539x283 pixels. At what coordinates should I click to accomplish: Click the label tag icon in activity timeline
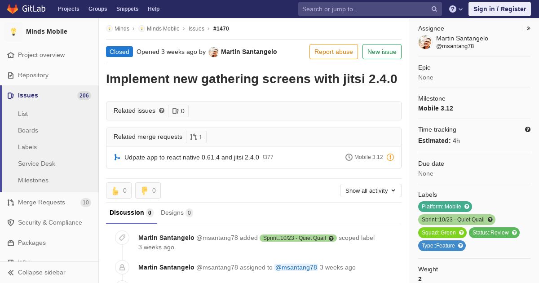(x=122, y=238)
